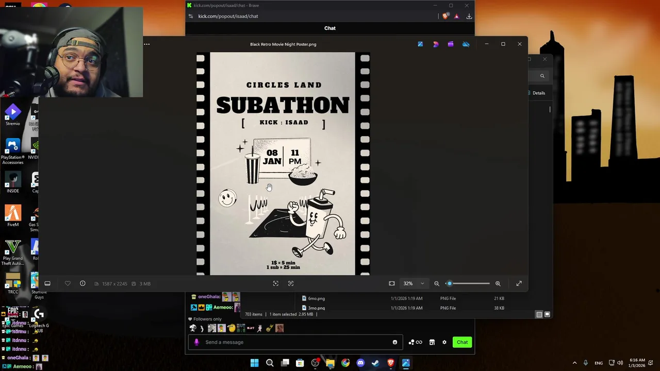
Task: Click the Send a message chat field
Action: [x=296, y=342]
